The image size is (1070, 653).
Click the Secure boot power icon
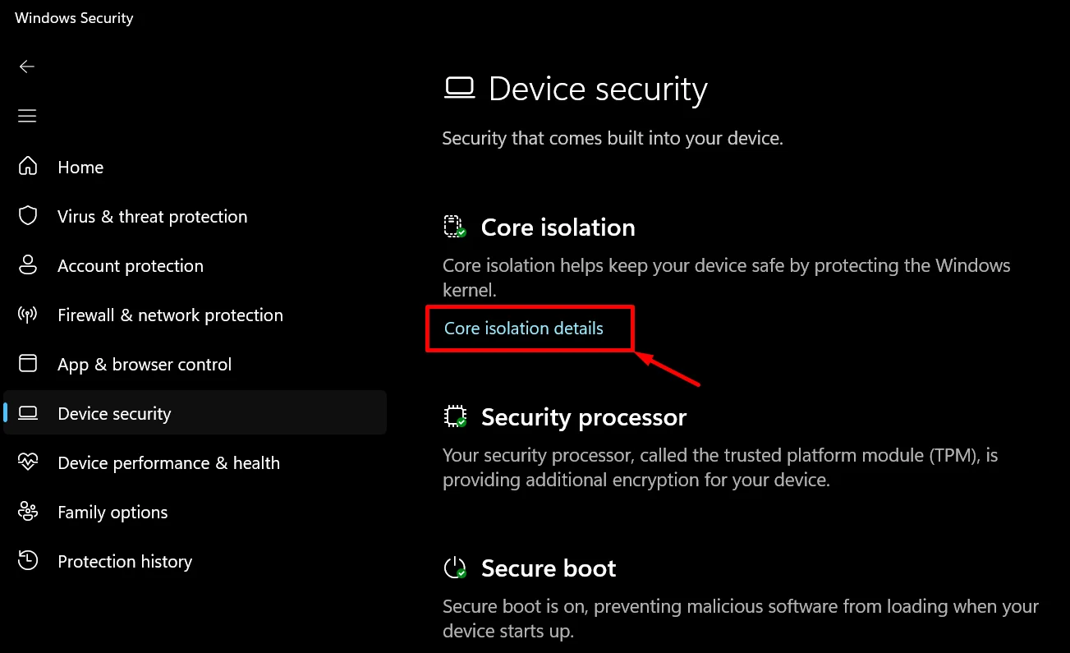[x=454, y=567]
